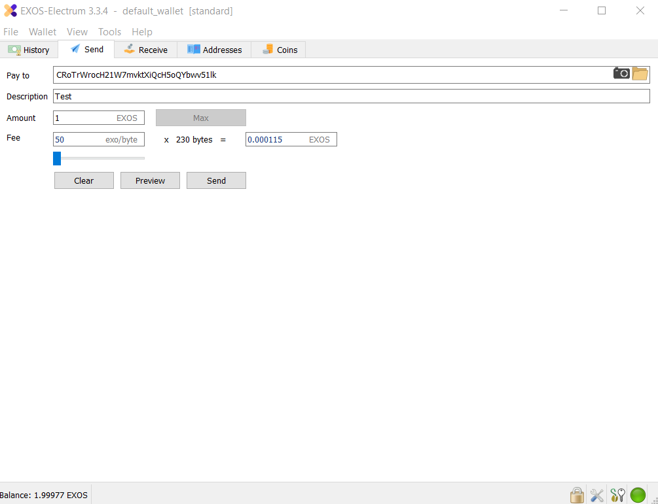This screenshot has width=658, height=504.
Task: Show the seed key icon
Action: click(x=617, y=496)
